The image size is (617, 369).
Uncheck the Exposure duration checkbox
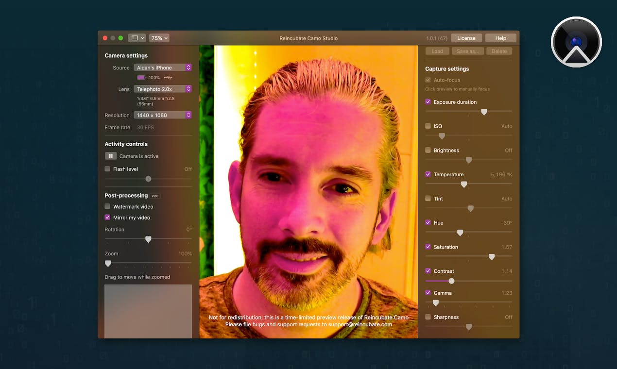pos(428,102)
